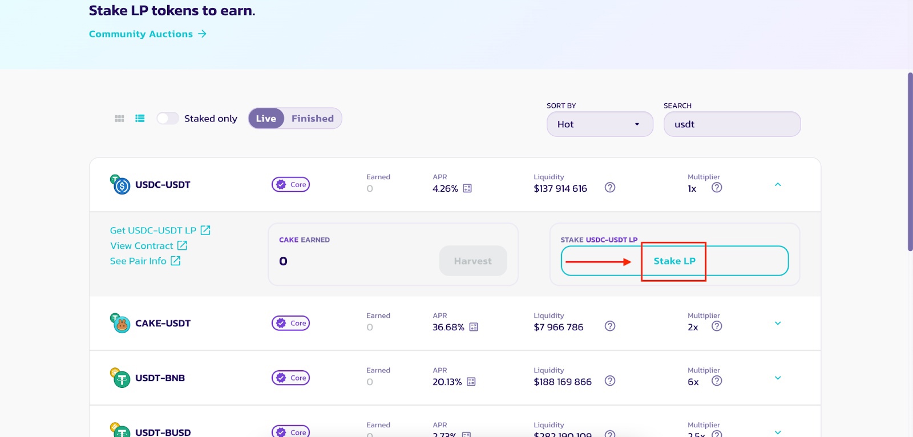
Task: Open the Sort By Hot dropdown
Action: pos(600,124)
